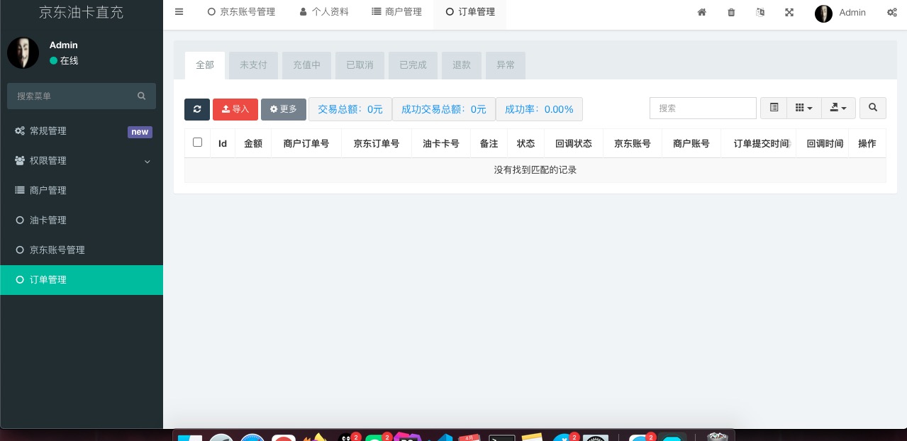Click the 商户账号 column header

click(691, 143)
